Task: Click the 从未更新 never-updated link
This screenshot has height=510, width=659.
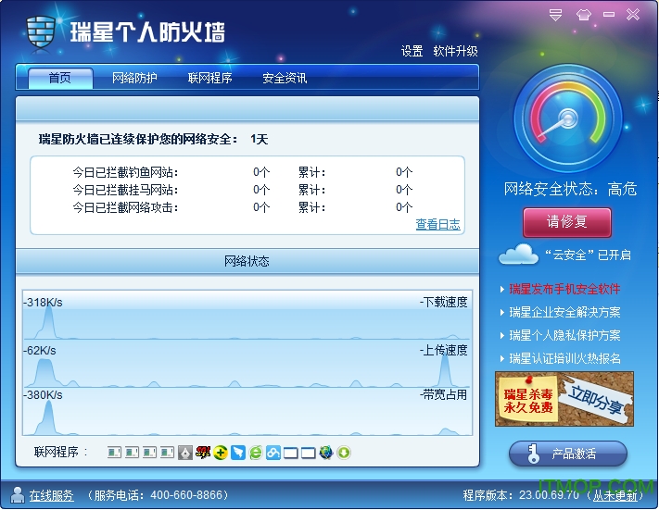Action: pos(615,495)
